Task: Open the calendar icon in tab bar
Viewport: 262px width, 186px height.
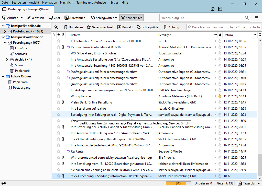Action: [x=213, y=9]
